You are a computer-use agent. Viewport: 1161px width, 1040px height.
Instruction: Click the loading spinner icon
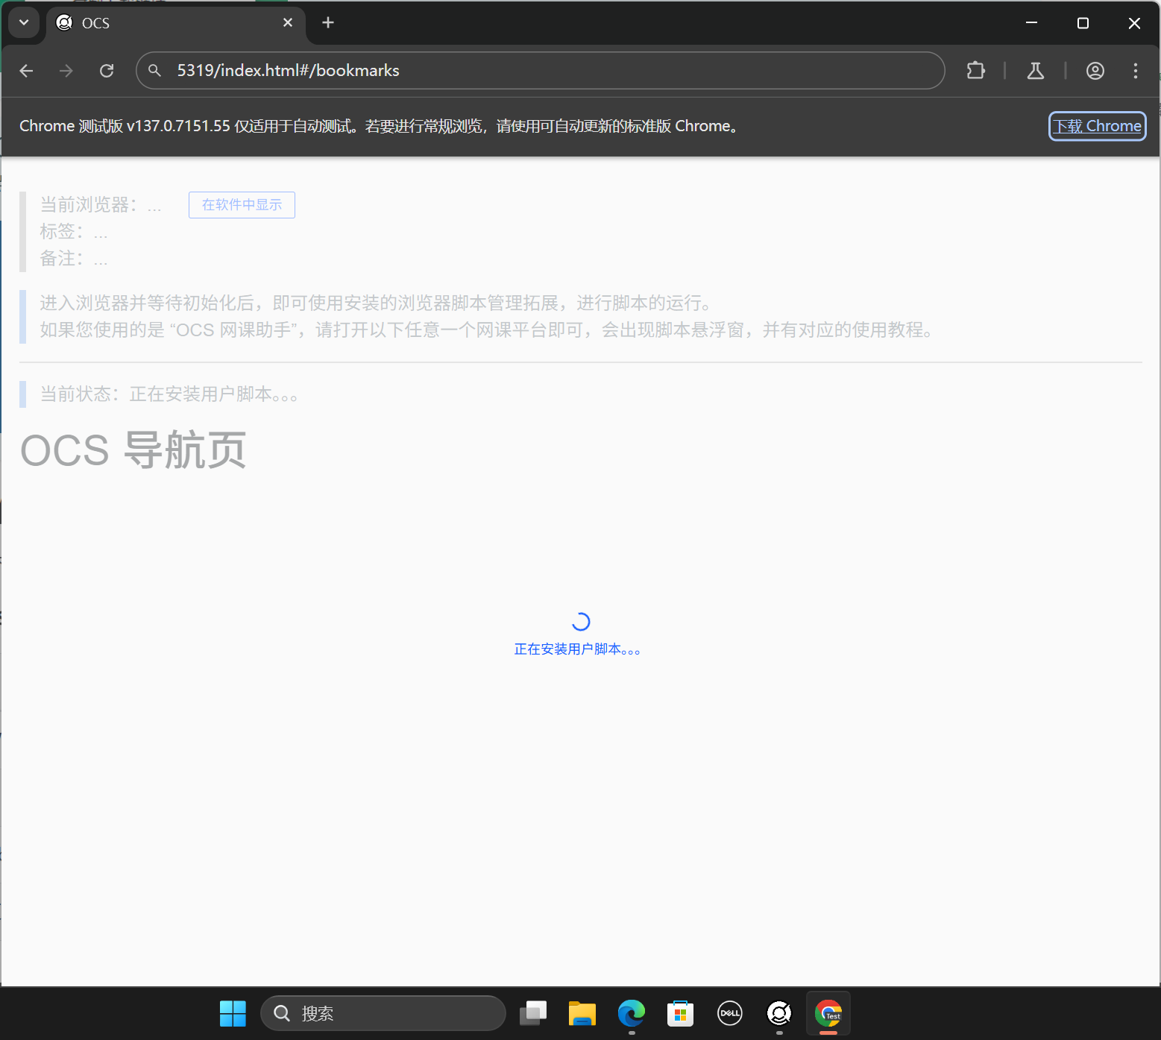coord(580,622)
